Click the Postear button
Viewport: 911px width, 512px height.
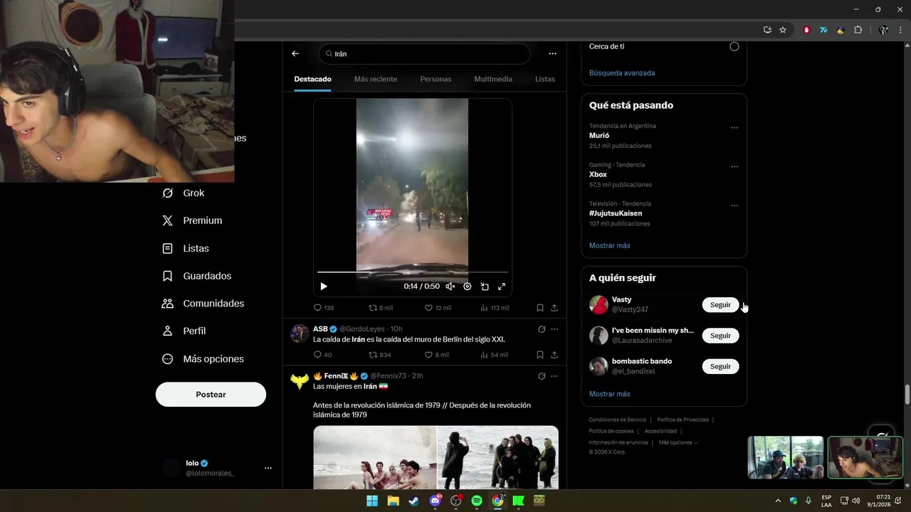[x=211, y=395]
